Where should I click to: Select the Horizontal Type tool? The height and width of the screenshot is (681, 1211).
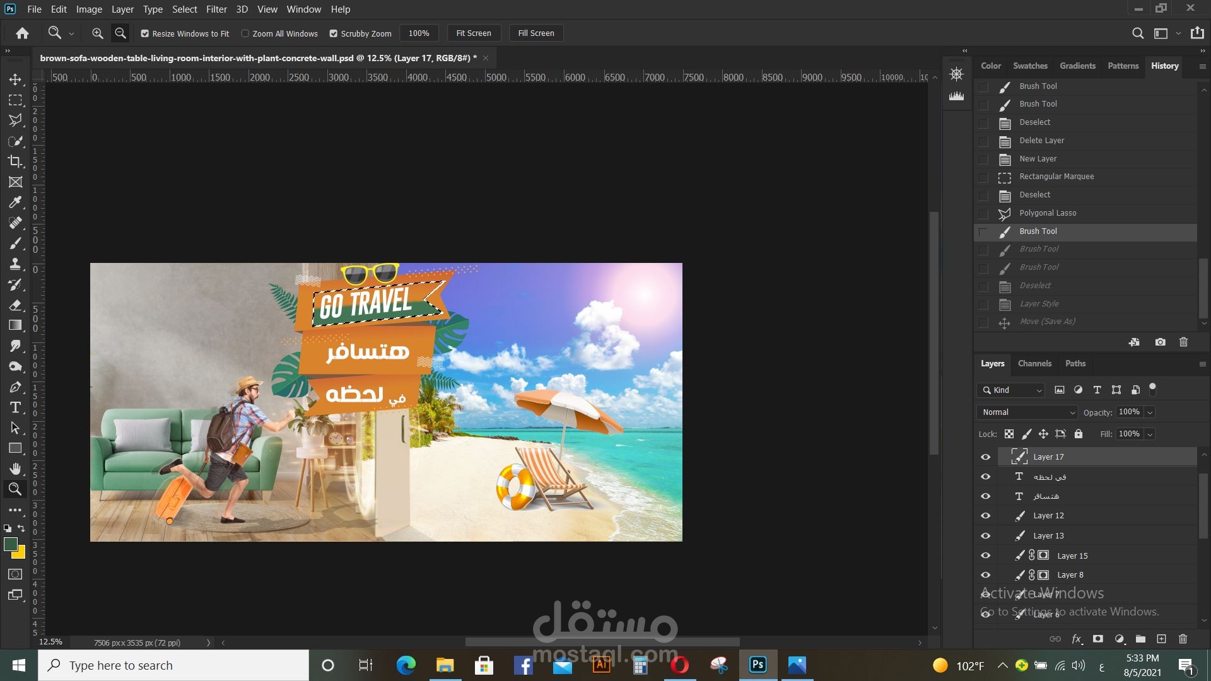point(15,408)
